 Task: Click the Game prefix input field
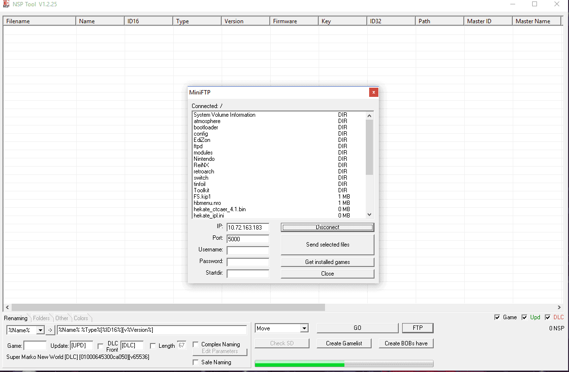pos(35,345)
